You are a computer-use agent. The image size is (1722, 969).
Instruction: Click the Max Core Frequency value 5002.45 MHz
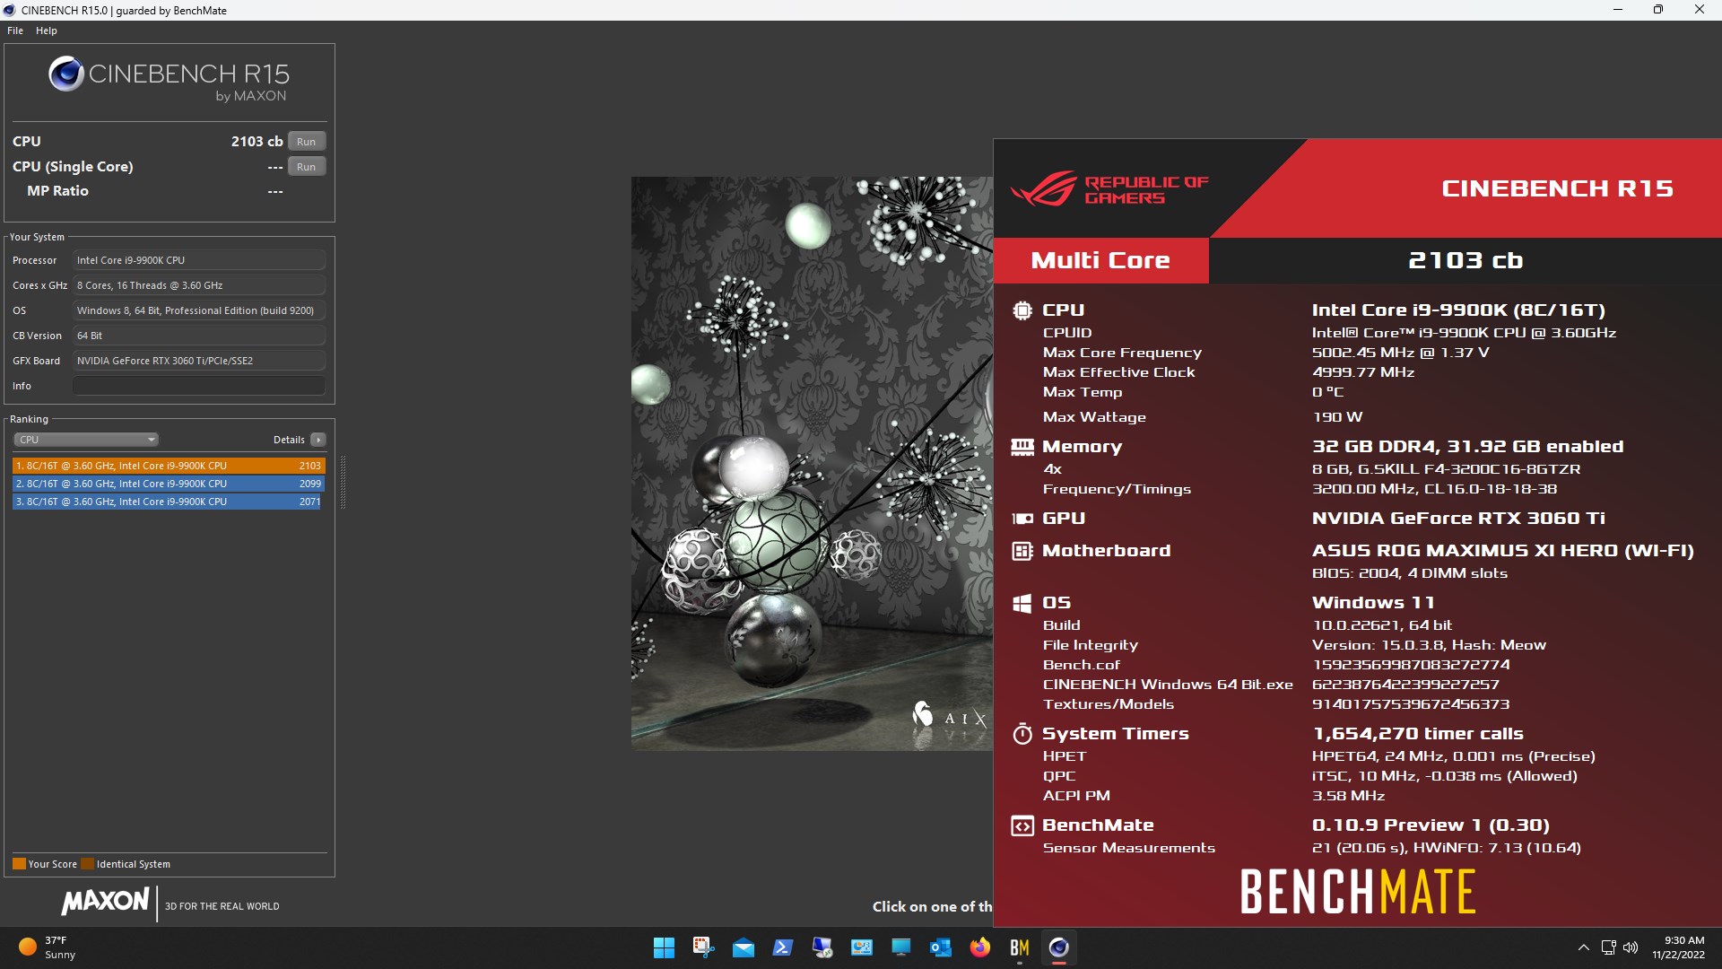pyautogui.click(x=1400, y=353)
